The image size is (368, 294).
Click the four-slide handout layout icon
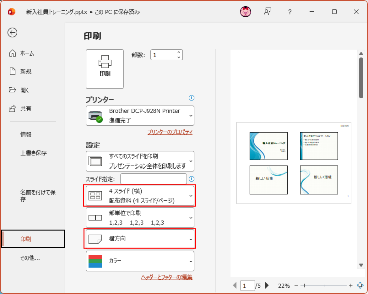point(95,196)
